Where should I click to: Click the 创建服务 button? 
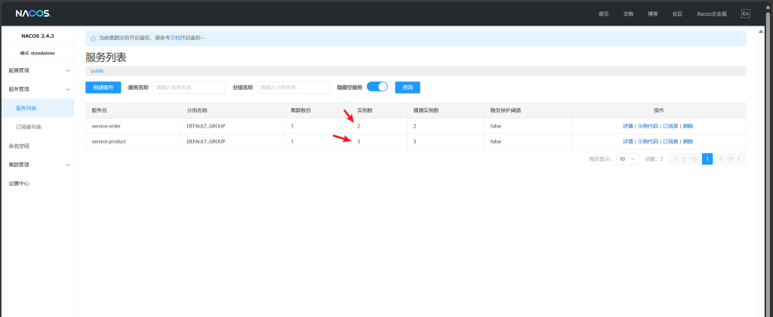103,88
